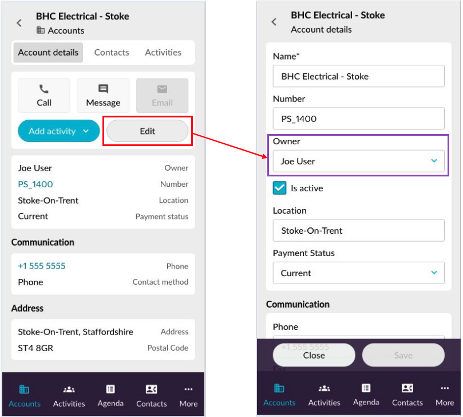Image resolution: width=463 pixels, height=417 pixels.
Task: Click the back arrow in right panel header
Action: (274, 22)
